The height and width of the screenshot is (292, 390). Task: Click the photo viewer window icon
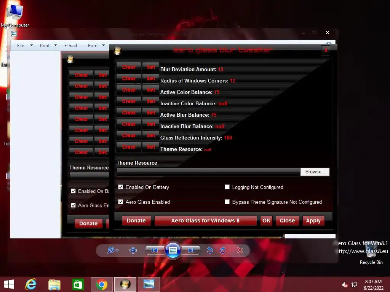click(14, 34)
